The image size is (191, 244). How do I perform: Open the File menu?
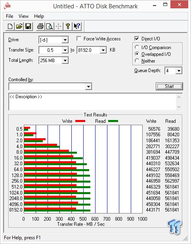pyautogui.click(x=10, y=16)
